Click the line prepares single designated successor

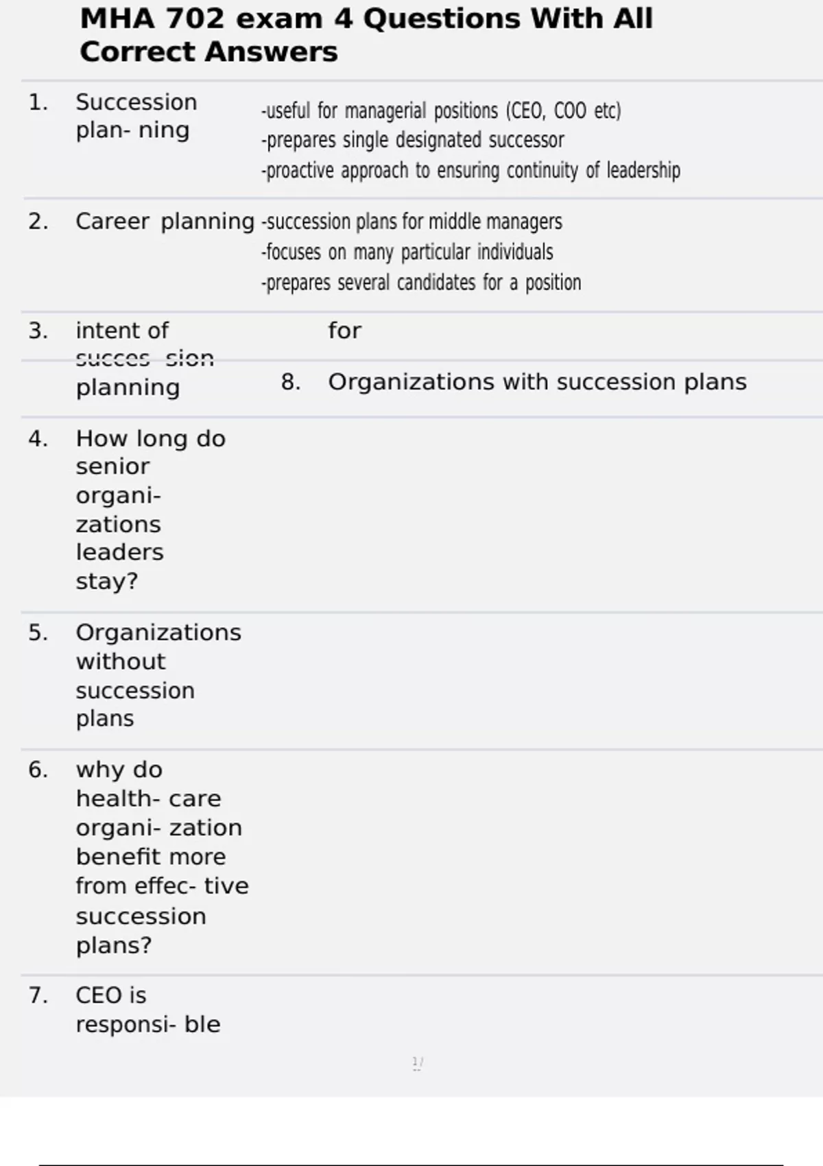413,140
